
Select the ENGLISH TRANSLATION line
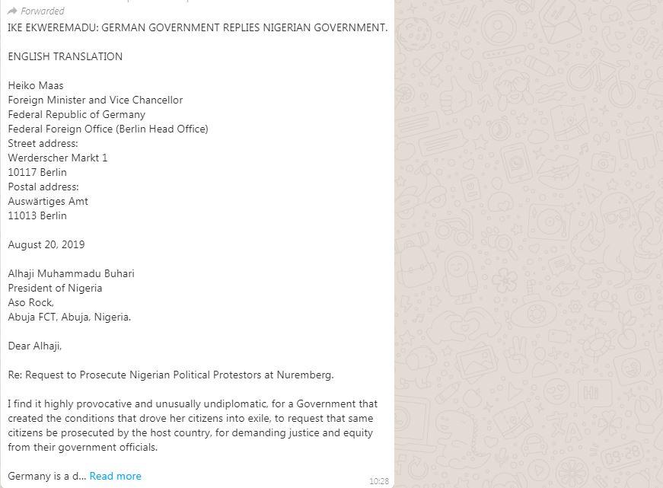tap(65, 56)
